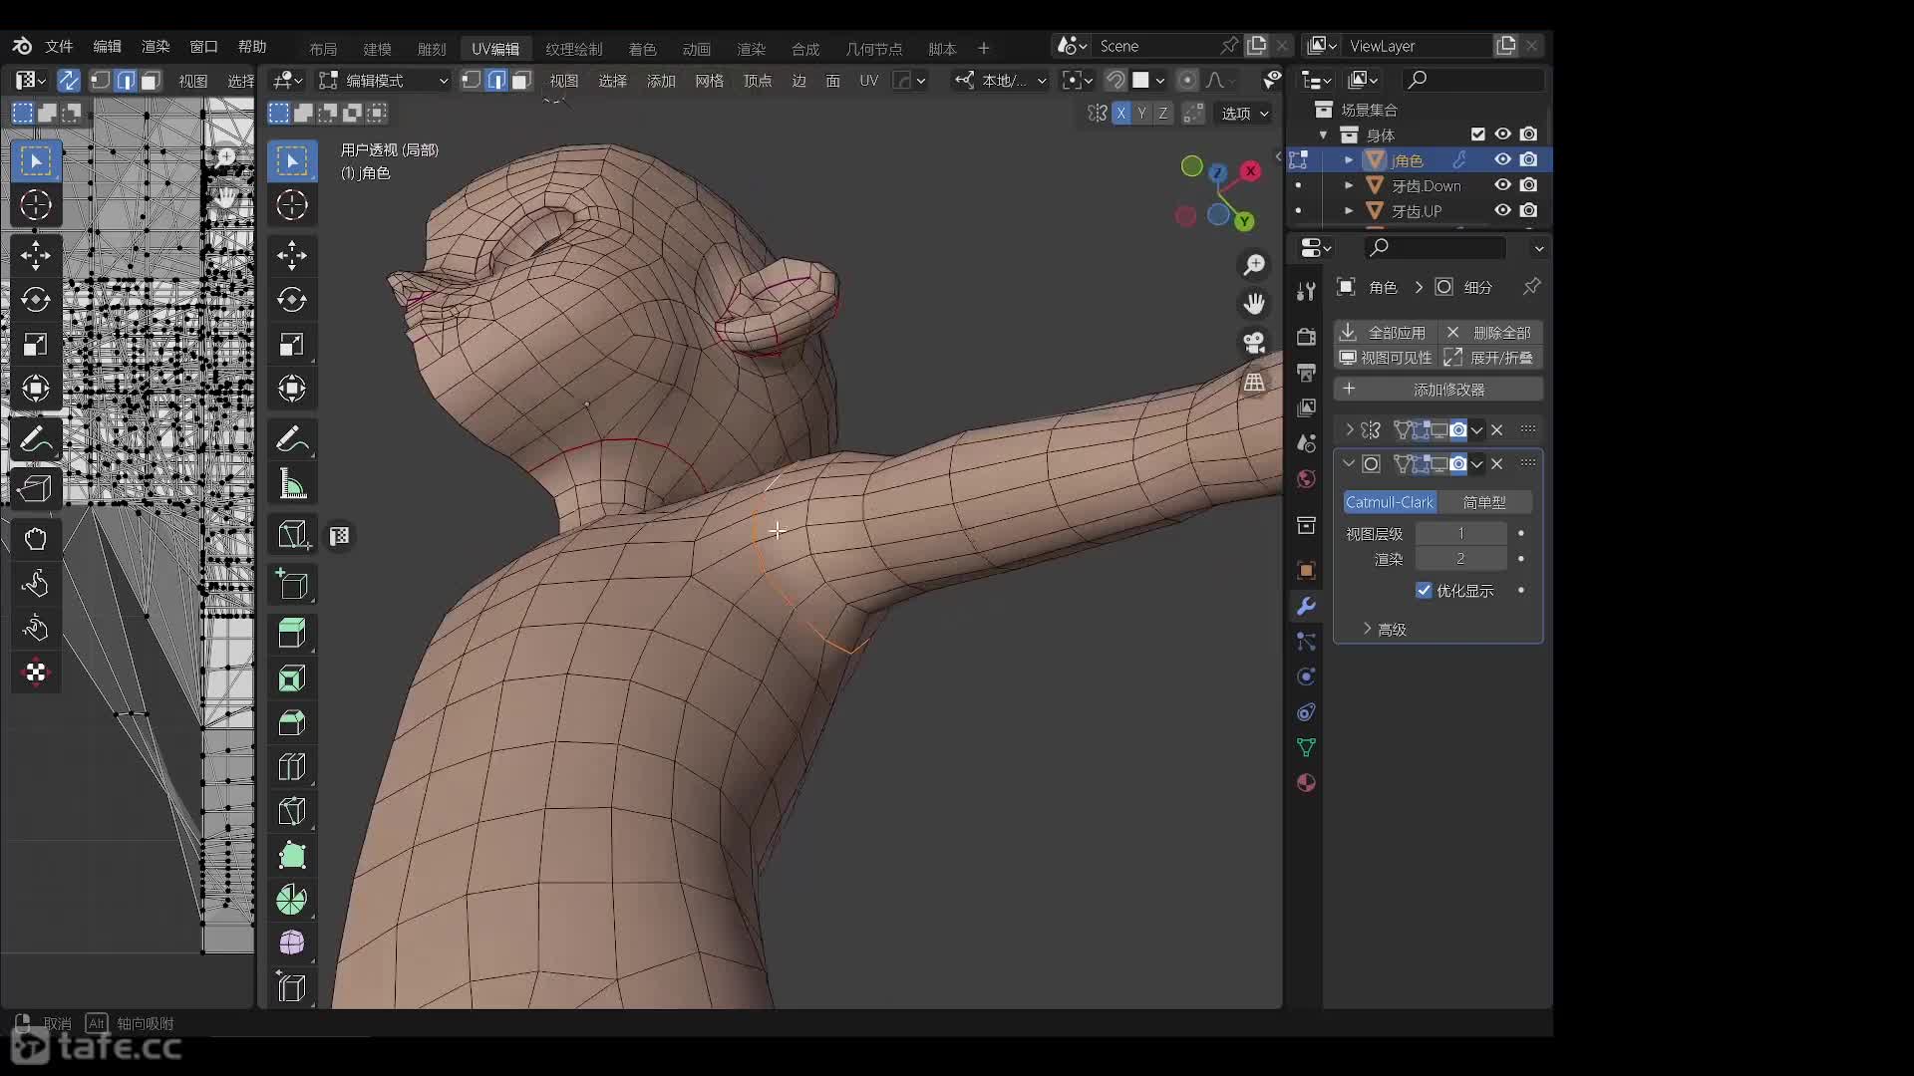Open the pivot point dropdown
Screen dimensions: 1914x1076
pos(1078,81)
